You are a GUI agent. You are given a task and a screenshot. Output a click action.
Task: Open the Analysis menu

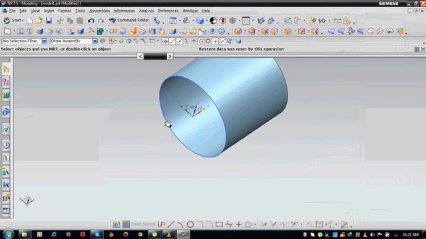click(146, 11)
